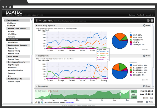Open Feature Timing report
Screen dimensions: 157x108
[14, 51]
